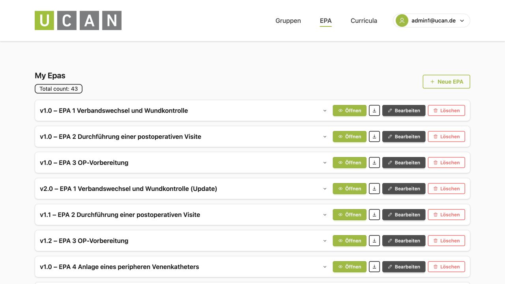Download v2.0 EPA 1 Verbandswechsel (Update)
Viewport: 505px width, 284px height.
(x=374, y=189)
